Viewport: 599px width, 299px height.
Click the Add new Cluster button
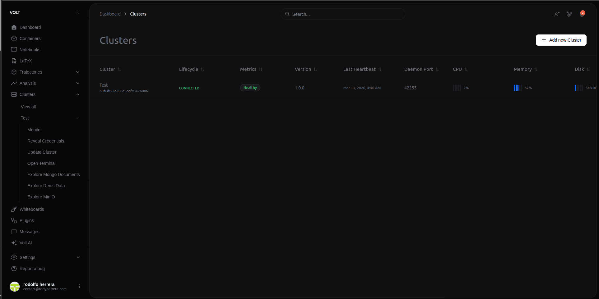[561, 40]
